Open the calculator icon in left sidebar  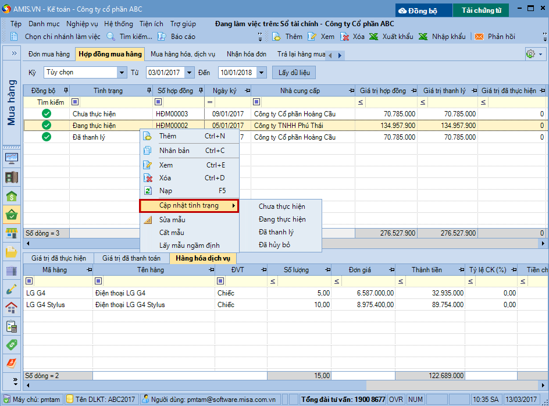pyautogui.click(x=12, y=326)
